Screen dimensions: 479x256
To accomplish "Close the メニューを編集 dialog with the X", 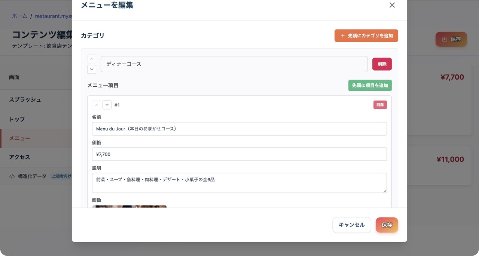I will pos(392,5).
